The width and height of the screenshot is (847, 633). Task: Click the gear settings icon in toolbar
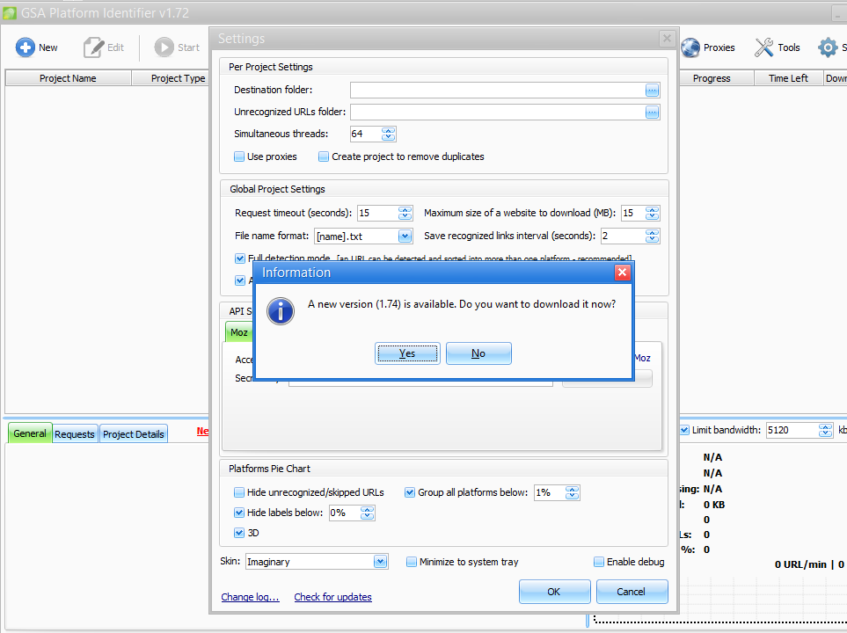828,47
